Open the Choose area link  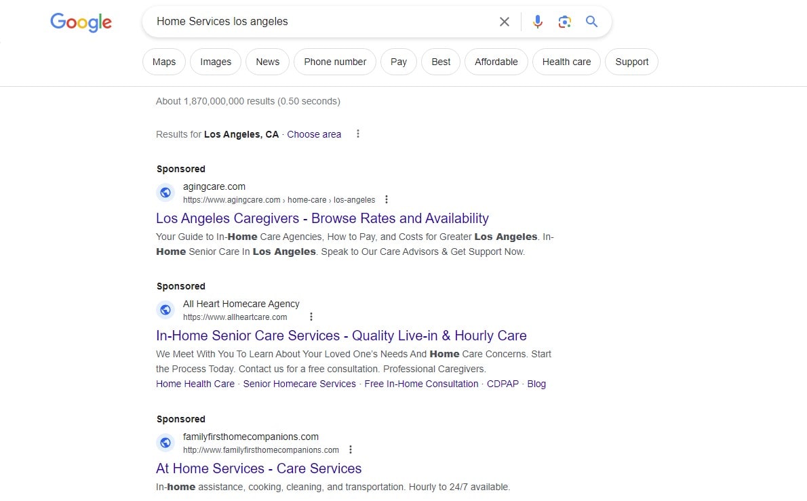point(314,134)
